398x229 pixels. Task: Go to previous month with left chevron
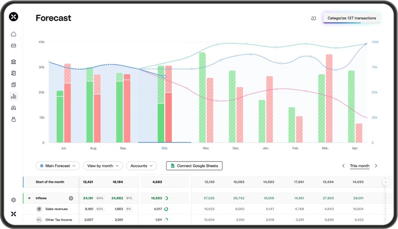pyautogui.click(x=343, y=166)
